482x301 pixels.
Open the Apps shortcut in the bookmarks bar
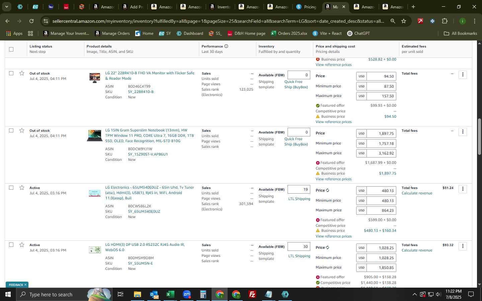[x=14, y=33]
